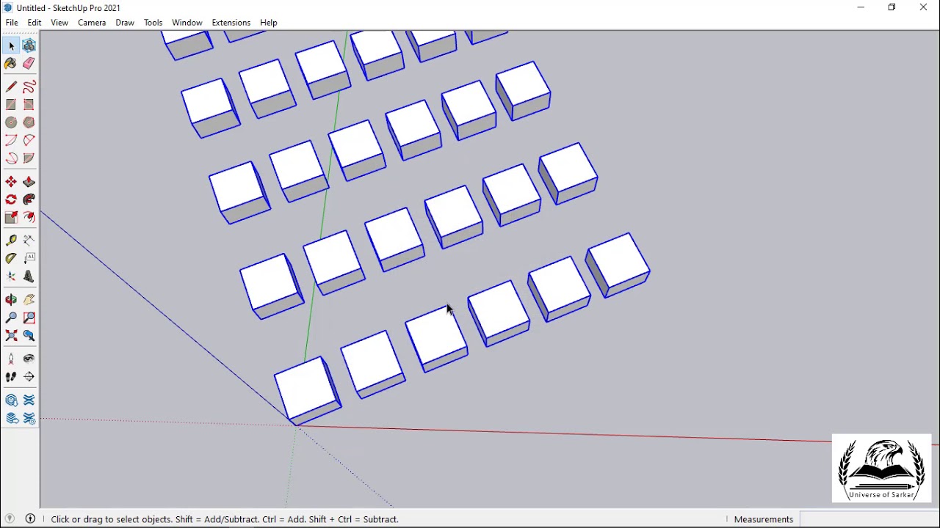Choose the Freehand drawing tool

29,87
